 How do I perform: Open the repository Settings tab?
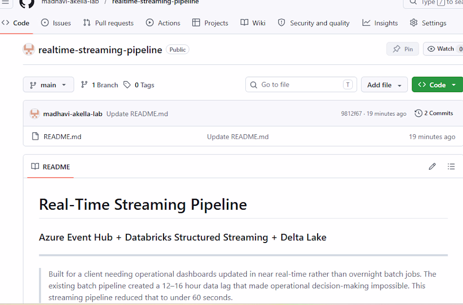click(428, 23)
